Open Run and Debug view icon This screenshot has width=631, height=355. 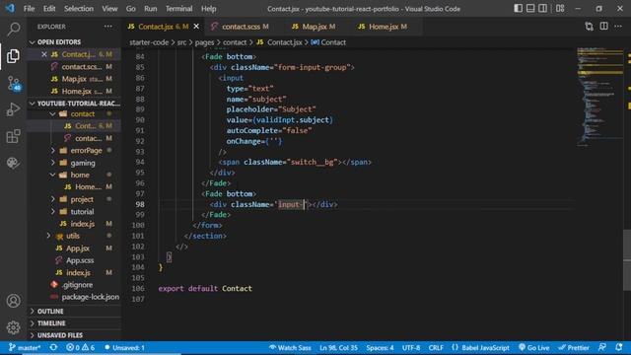[13, 109]
